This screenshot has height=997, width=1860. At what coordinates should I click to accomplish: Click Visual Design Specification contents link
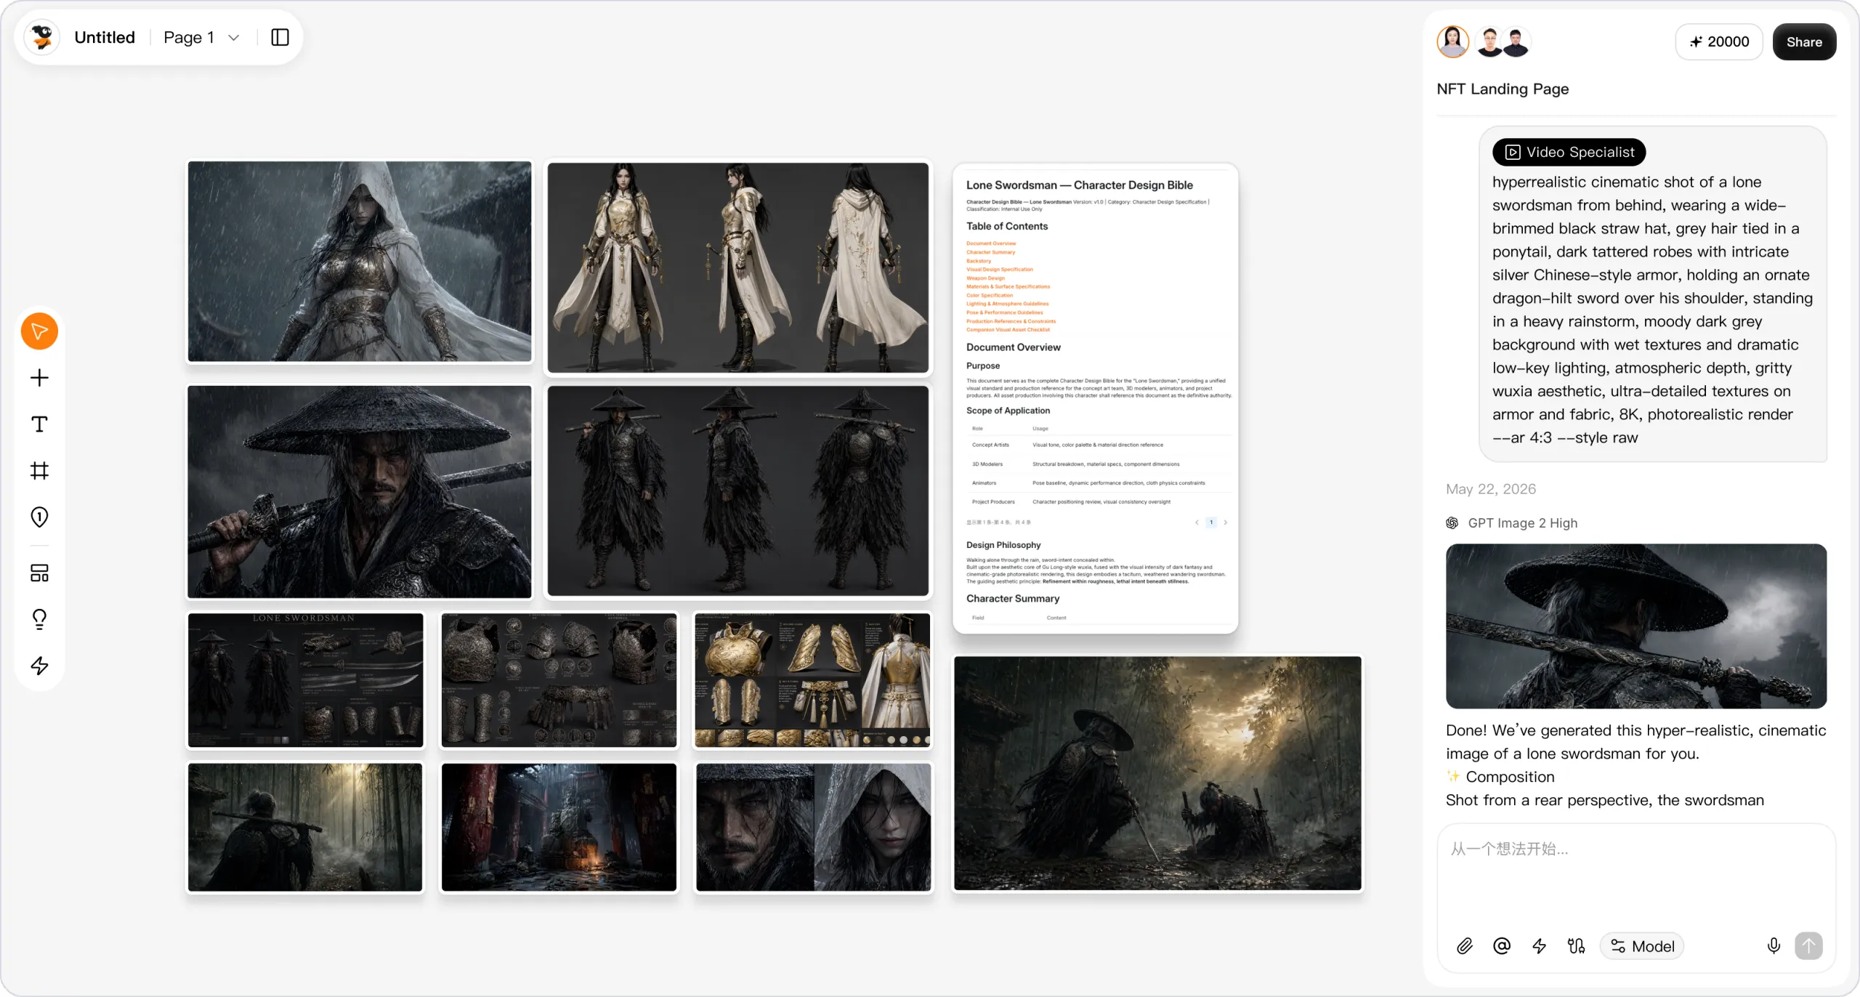pos(1000,270)
